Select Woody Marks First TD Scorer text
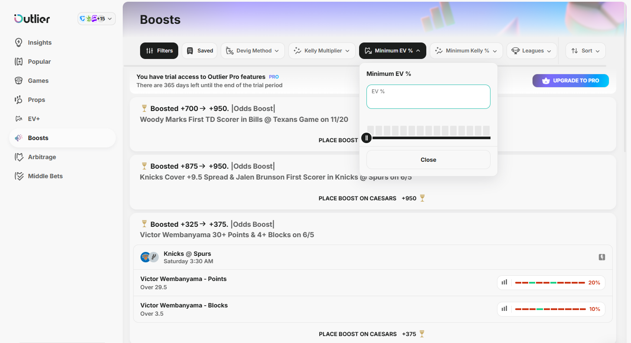Image resolution: width=631 pixels, height=343 pixels. (x=244, y=119)
